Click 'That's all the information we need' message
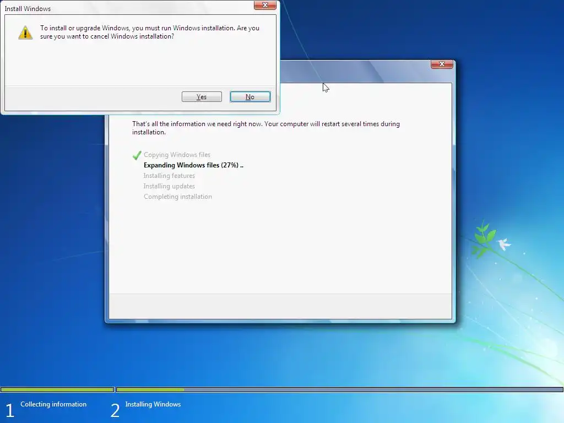Screen dimensions: 564x423 coord(266,128)
